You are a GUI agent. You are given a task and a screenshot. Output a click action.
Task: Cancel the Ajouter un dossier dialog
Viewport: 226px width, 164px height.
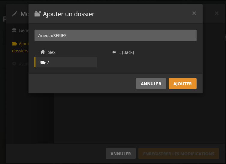[151, 83]
